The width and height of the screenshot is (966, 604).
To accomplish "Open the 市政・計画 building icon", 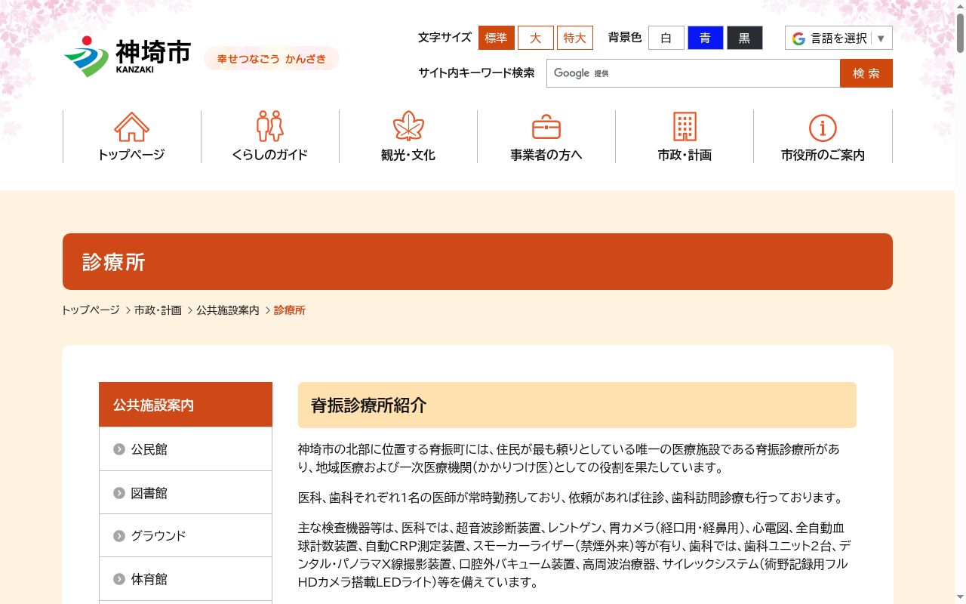I will pos(685,126).
